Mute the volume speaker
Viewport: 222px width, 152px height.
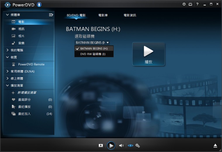[x=121, y=145]
